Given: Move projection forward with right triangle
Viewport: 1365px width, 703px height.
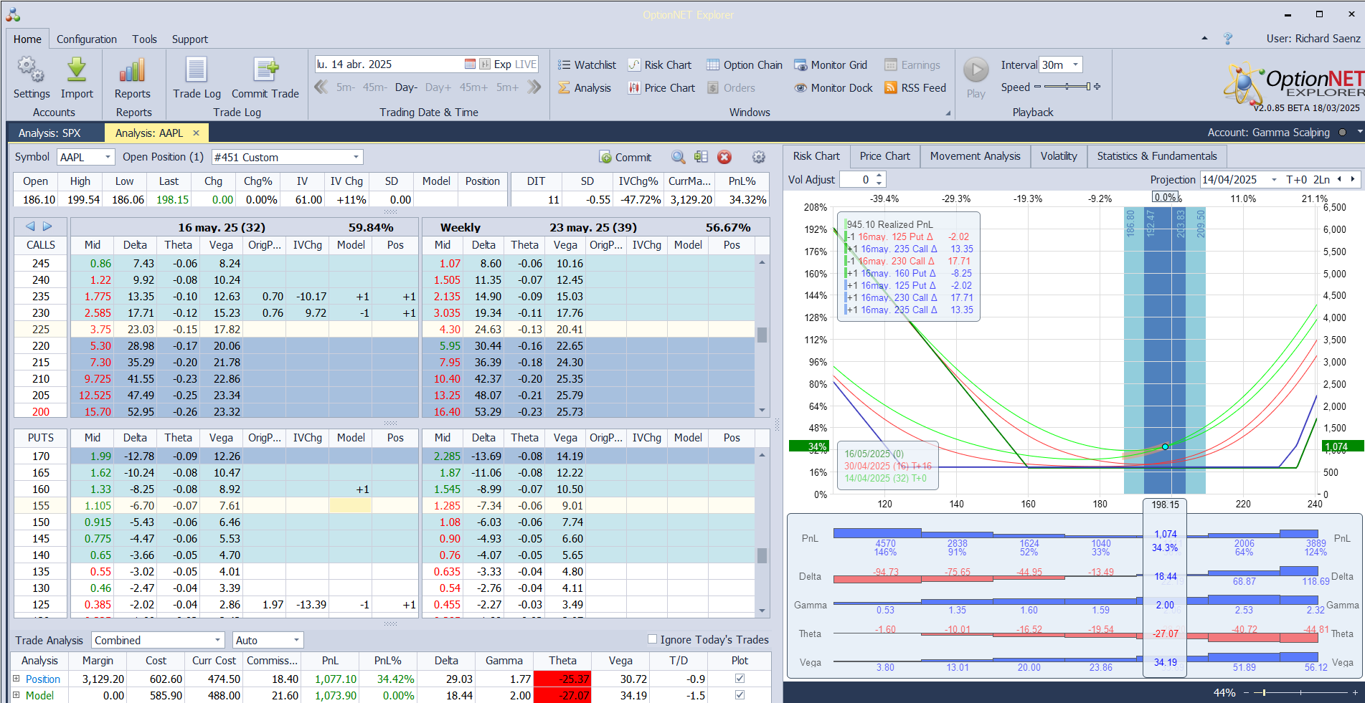Looking at the screenshot, I should coord(1353,179).
